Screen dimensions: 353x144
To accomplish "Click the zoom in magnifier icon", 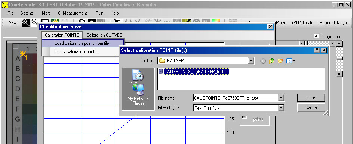I will tap(26, 22).
